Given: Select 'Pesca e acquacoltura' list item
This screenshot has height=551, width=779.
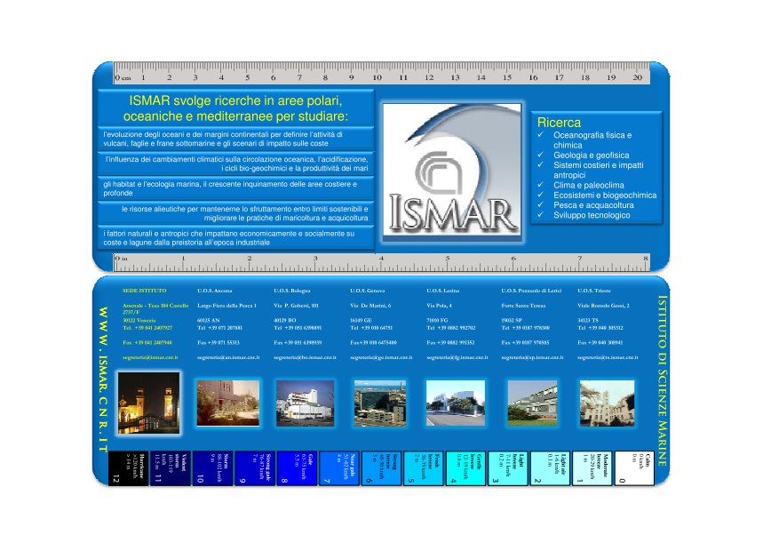Looking at the screenshot, I should (593, 205).
